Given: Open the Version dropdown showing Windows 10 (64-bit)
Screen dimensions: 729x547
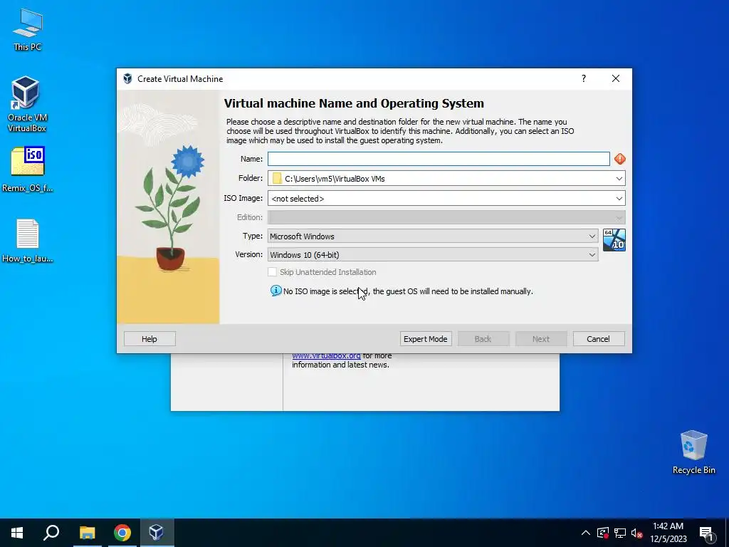Looking at the screenshot, I should pos(433,255).
